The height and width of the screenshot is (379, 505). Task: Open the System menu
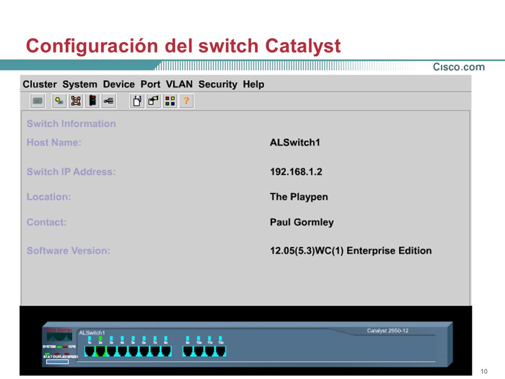[79, 84]
